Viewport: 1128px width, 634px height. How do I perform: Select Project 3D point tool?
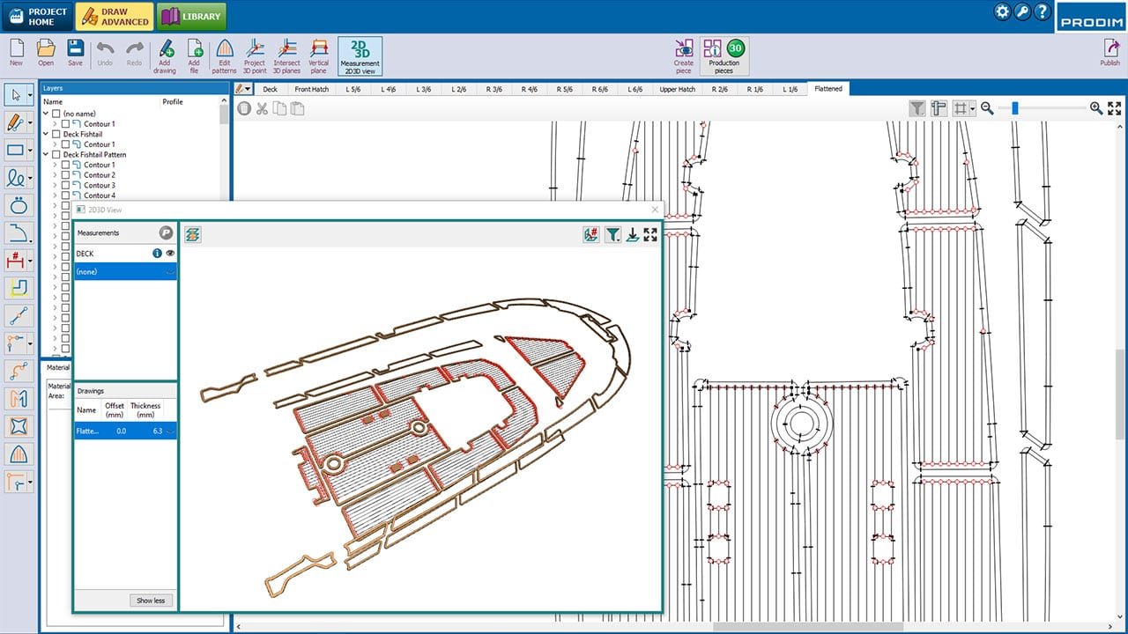tap(255, 56)
